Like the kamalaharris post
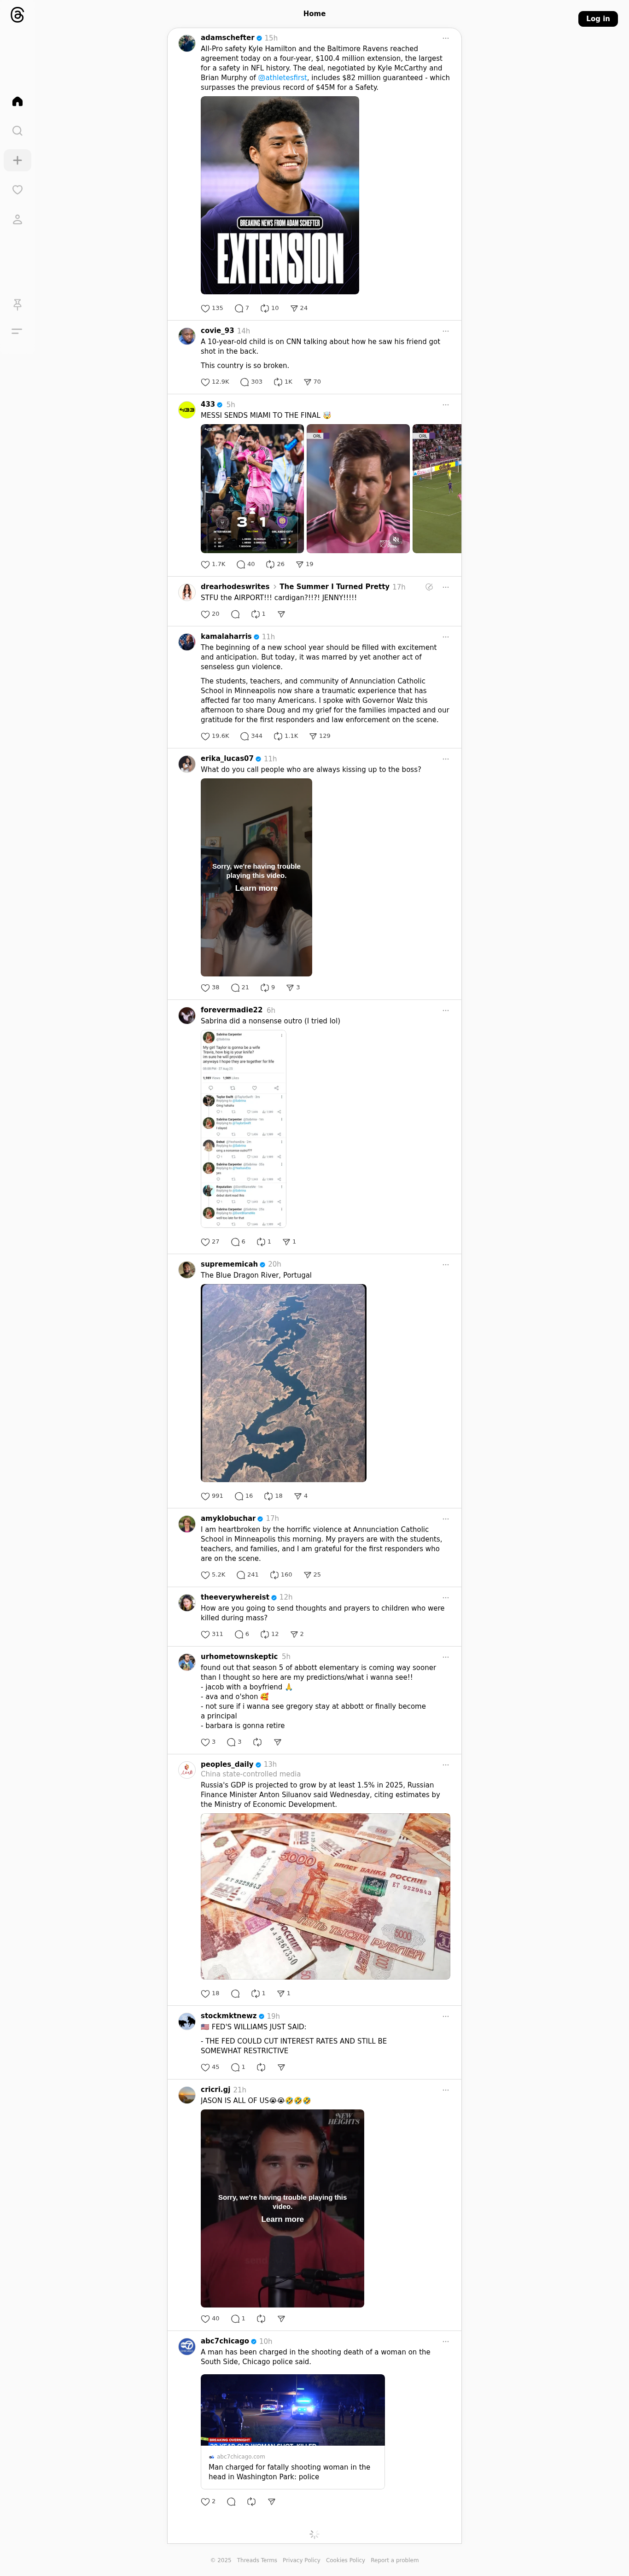Screen dimensions: 629x2576 (x=206, y=736)
